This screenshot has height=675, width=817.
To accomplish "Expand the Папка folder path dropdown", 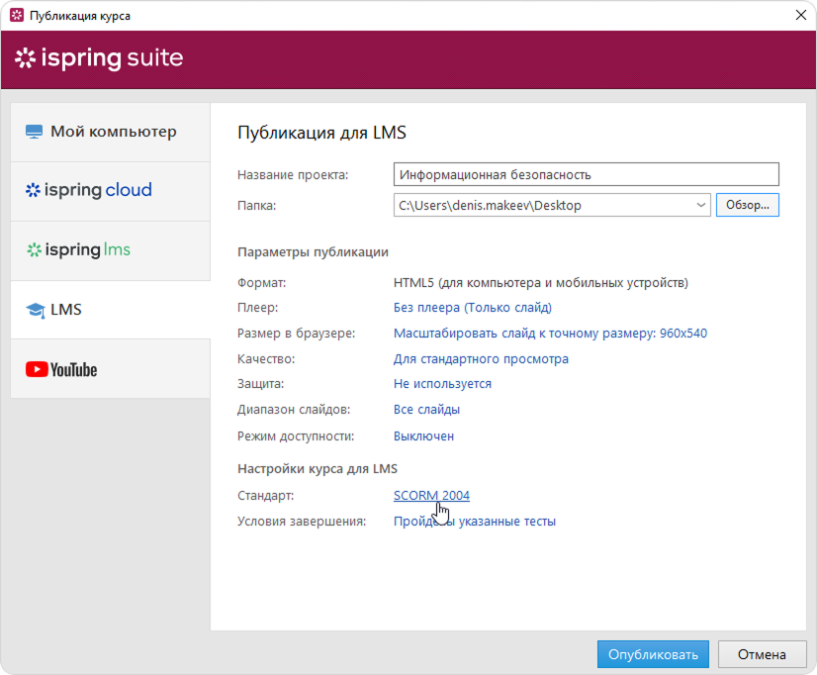I will click(701, 205).
